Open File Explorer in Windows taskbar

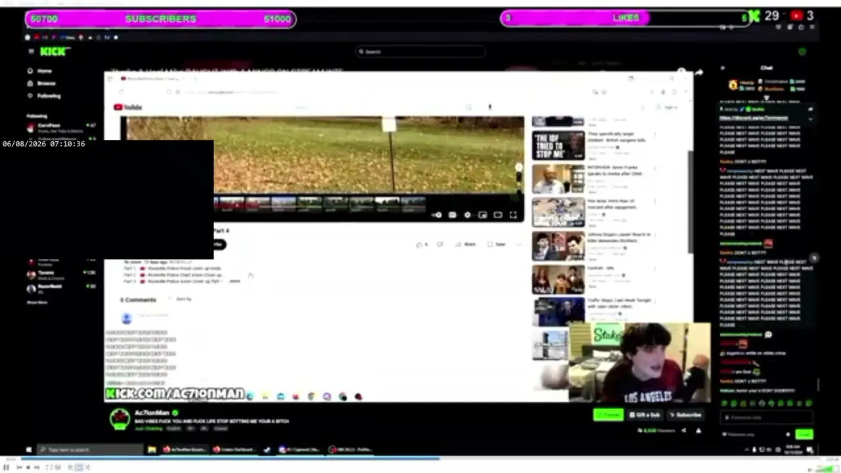coord(152,450)
